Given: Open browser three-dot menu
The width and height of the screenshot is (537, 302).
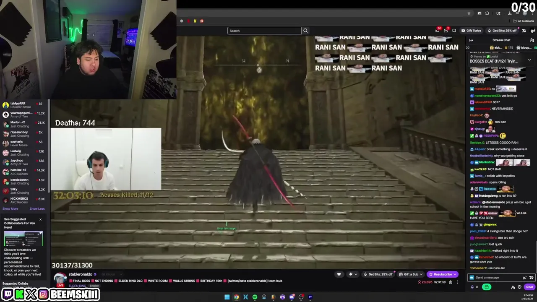Looking at the screenshot, I should pyautogui.click(x=533, y=13).
